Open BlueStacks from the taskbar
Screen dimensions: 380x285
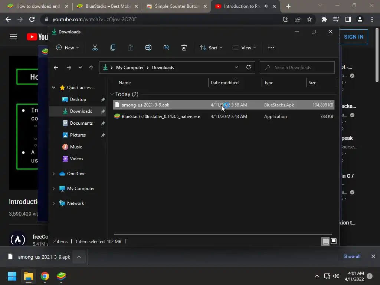pos(61,276)
